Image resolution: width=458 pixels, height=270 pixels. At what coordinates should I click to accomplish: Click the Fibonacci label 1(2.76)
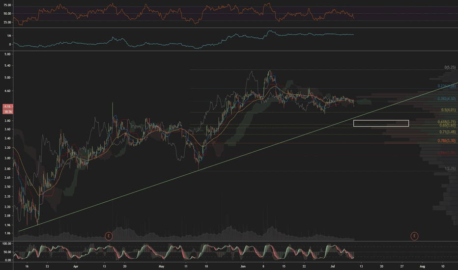tap(450, 168)
